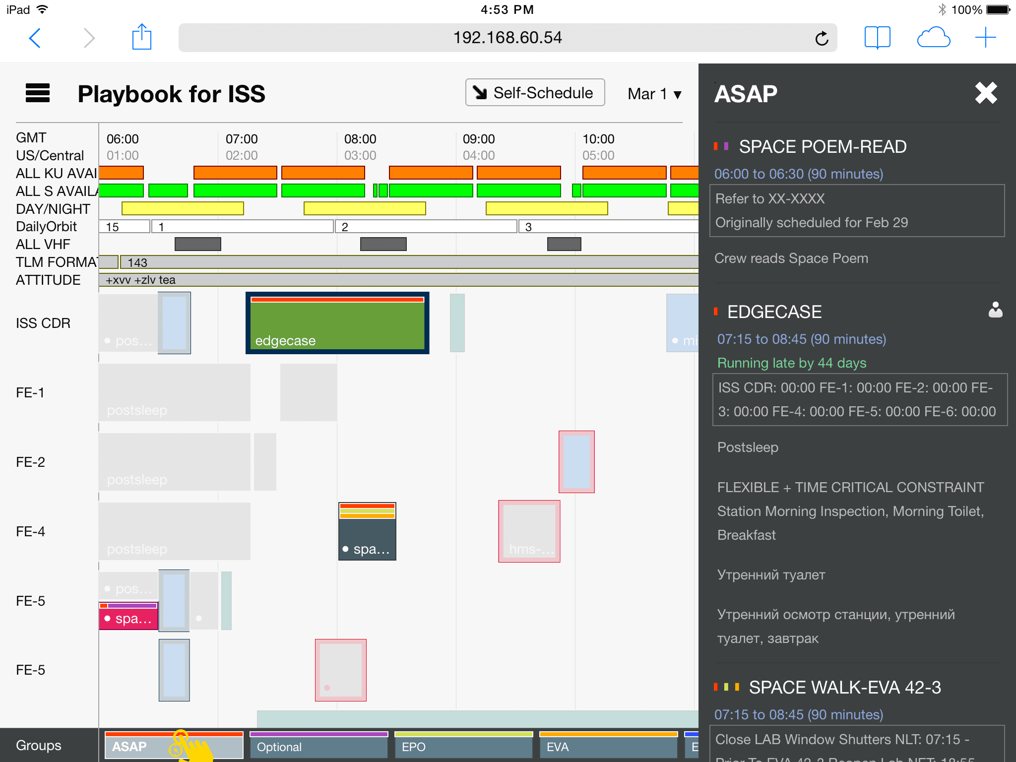Select the pink-bordered block on bottom FE-5 row
1016x762 pixels.
click(341, 670)
